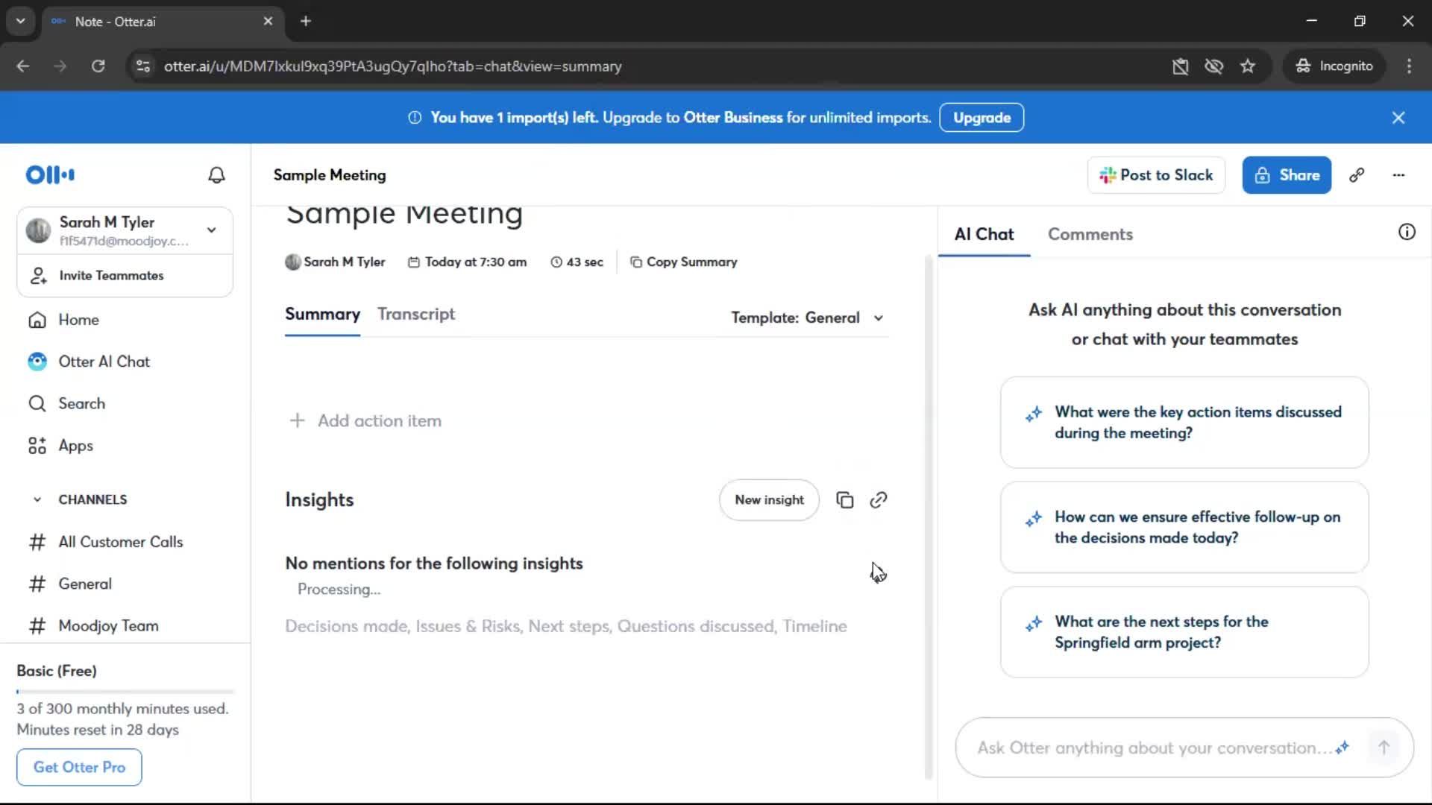Bookmark this page with the star icon
Image resolution: width=1432 pixels, height=805 pixels.
1248,66
